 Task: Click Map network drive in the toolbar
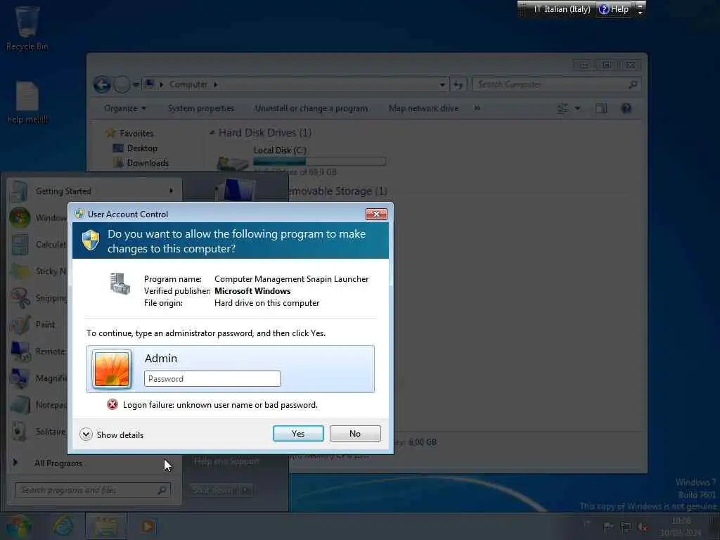pyautogui.click(x=423, y=108)
